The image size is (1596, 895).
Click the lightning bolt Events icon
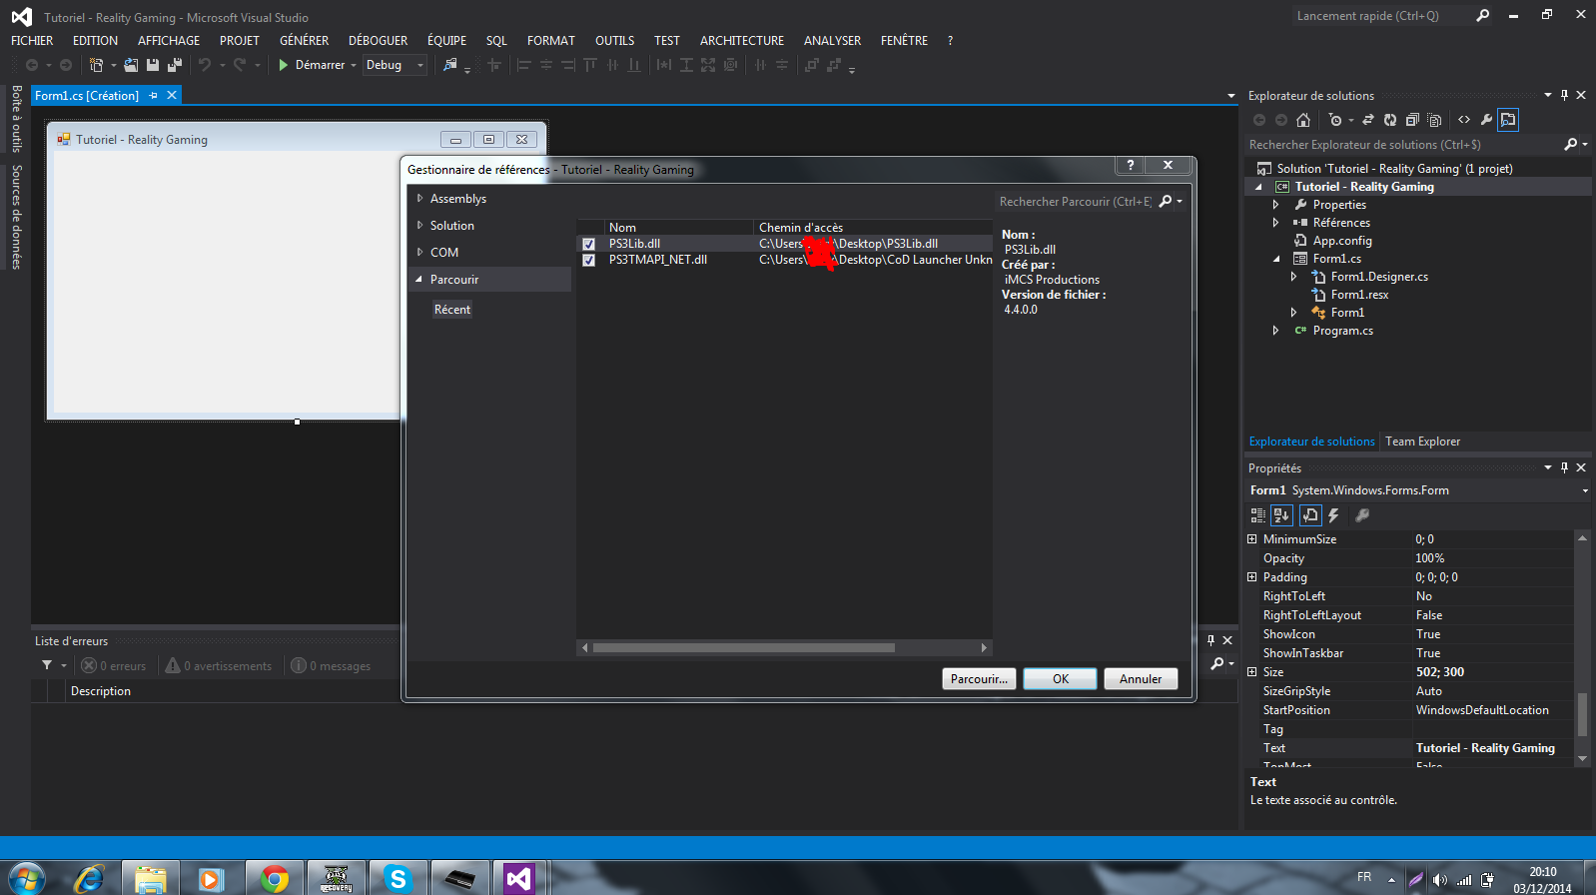(1333, 515)
